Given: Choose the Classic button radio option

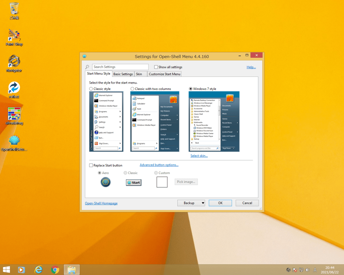Looking at the screenshot, I should pyautogui.click(x=125, y=173).
